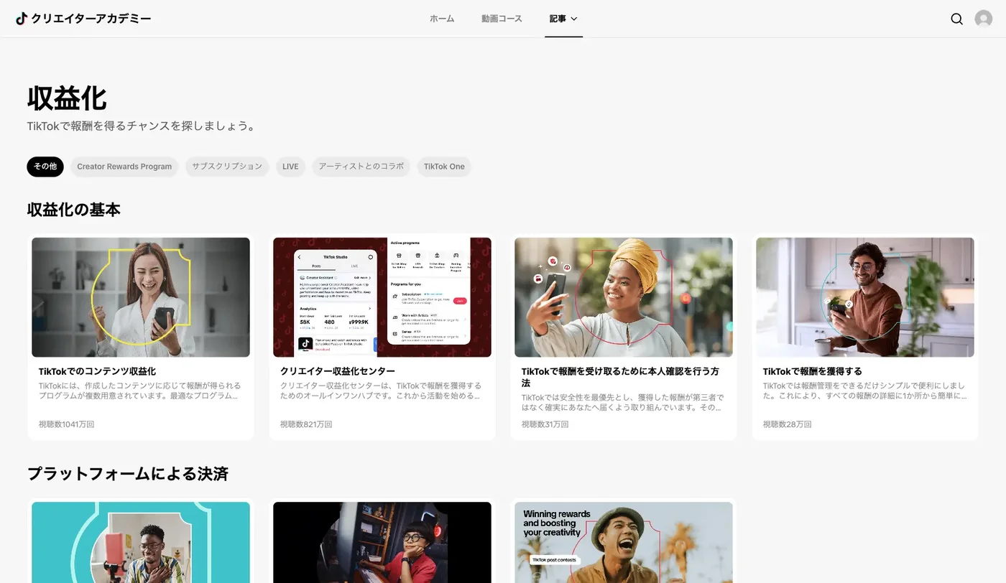Open thumbnail of man with coffee cup
1006x583 pixels.
(865, 297)
